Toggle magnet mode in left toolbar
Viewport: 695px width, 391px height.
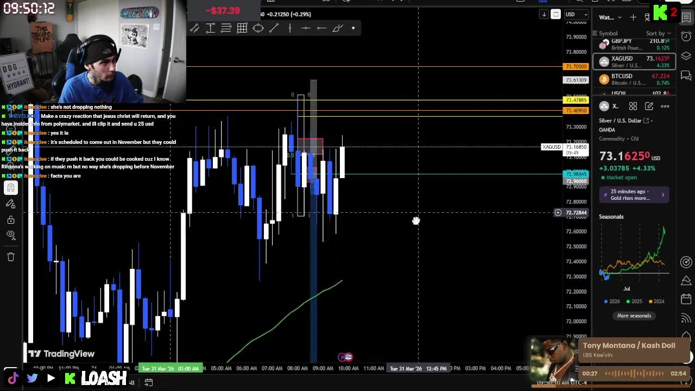click(x=11, y=188)
